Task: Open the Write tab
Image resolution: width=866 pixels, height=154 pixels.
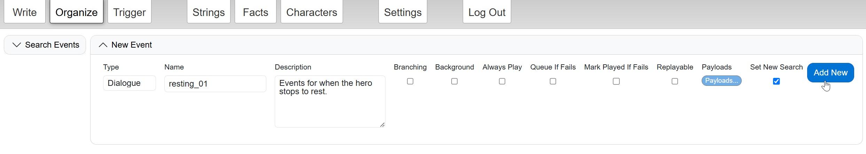Action: click(x=25, y=12)
